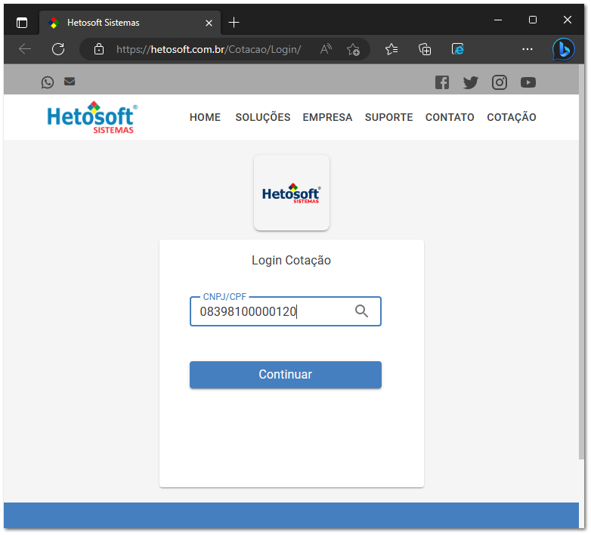Viewport: 591px width, 535px height.
Task: Open the CONTATO menu item
Action: [x=450, y=117]
